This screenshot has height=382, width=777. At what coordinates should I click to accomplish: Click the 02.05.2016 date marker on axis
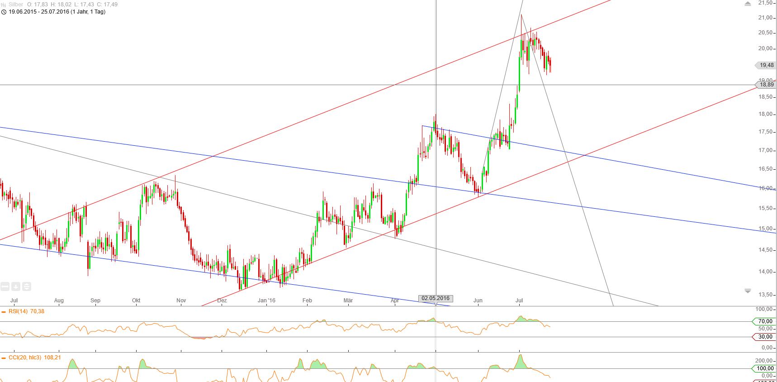[436, 298]
